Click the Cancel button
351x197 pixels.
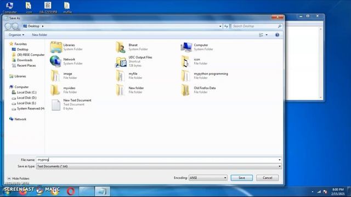[267, 178]
